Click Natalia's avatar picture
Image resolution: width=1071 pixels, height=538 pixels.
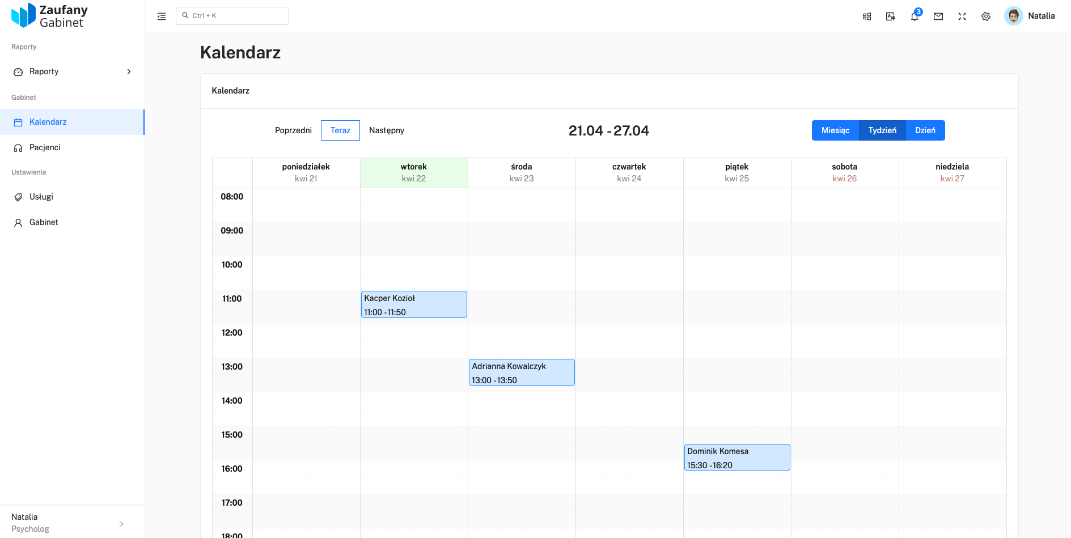tap(1013, 16)
